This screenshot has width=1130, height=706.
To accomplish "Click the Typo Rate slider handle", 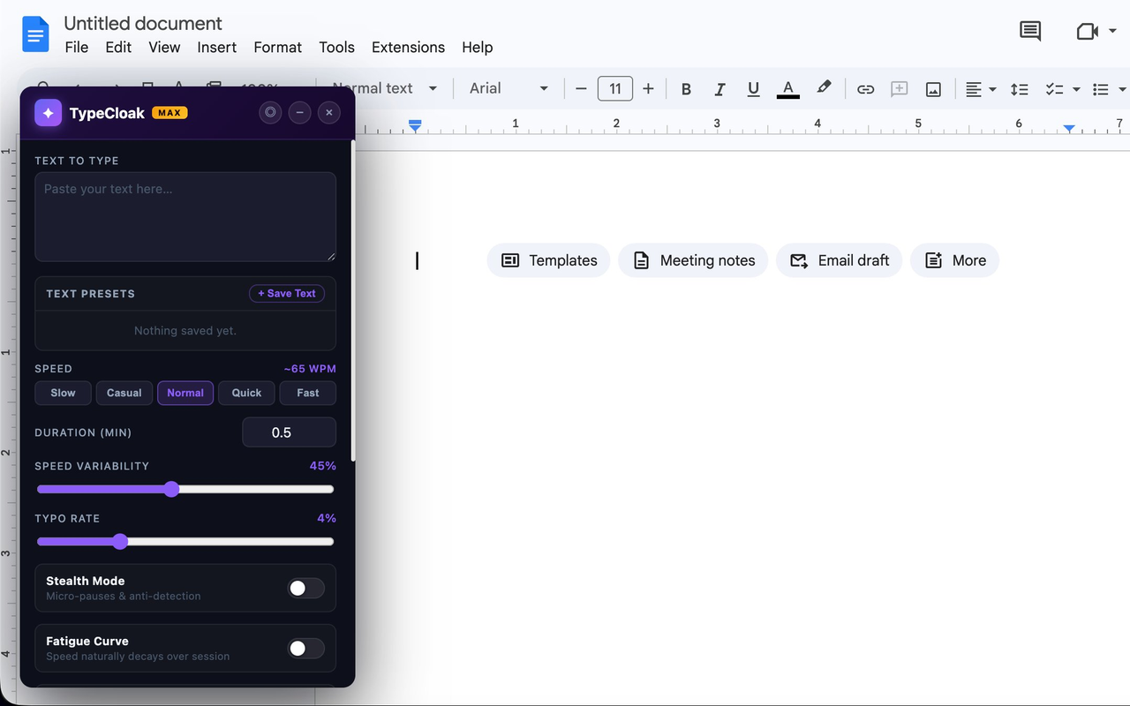I will [120, 541].
